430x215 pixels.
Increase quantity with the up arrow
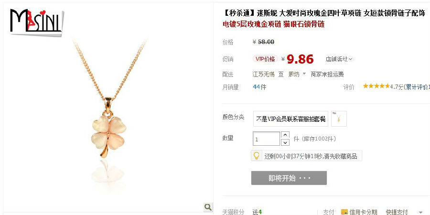point(285,135)
